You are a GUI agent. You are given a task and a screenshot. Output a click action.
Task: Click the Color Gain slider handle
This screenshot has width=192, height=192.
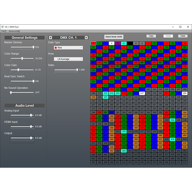pos(18,70)
